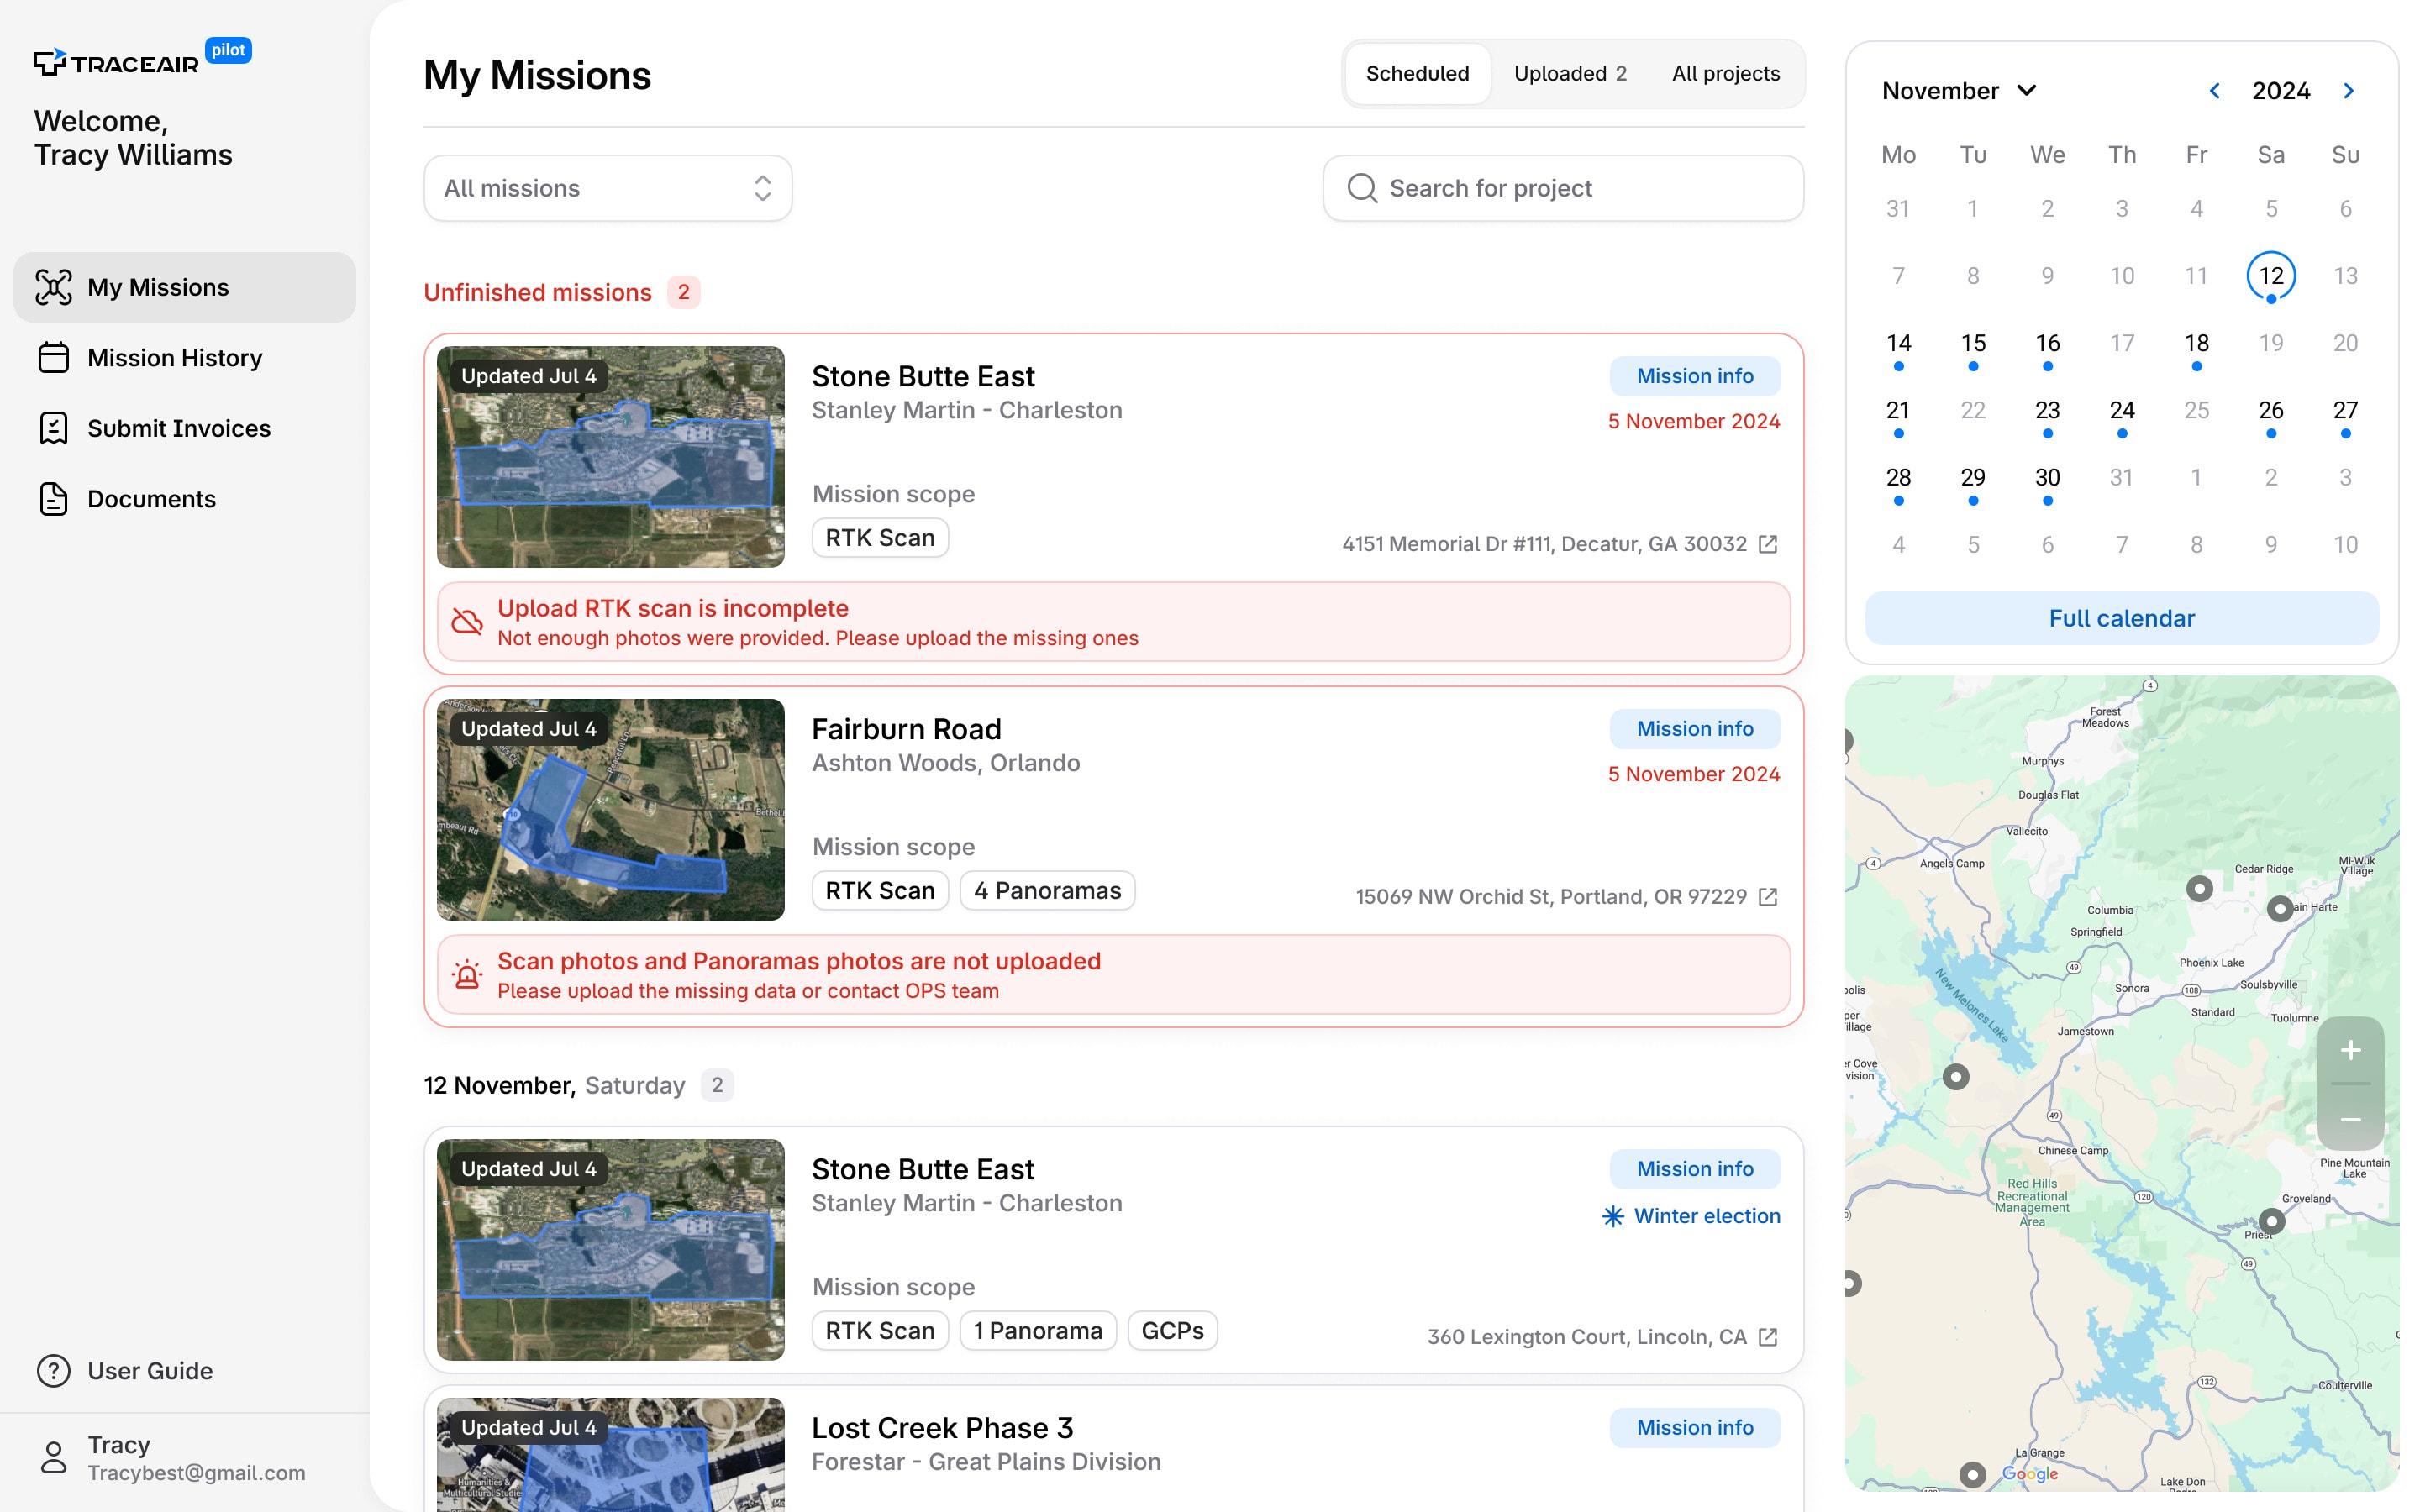The height and width of the screenshot is (1512, 2420).
Task: Click the pilot badge next to logo
Action: coord(228,50)
